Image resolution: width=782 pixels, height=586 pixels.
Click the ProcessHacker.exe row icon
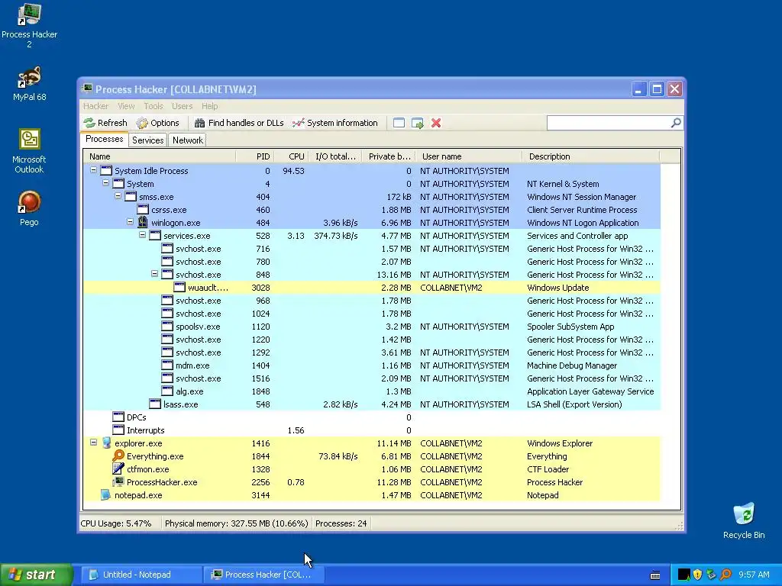118,482
